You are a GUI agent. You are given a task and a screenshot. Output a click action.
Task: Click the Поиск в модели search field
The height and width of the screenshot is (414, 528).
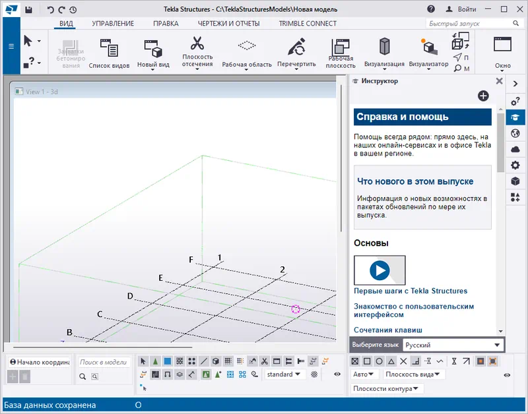coord(104,362)
